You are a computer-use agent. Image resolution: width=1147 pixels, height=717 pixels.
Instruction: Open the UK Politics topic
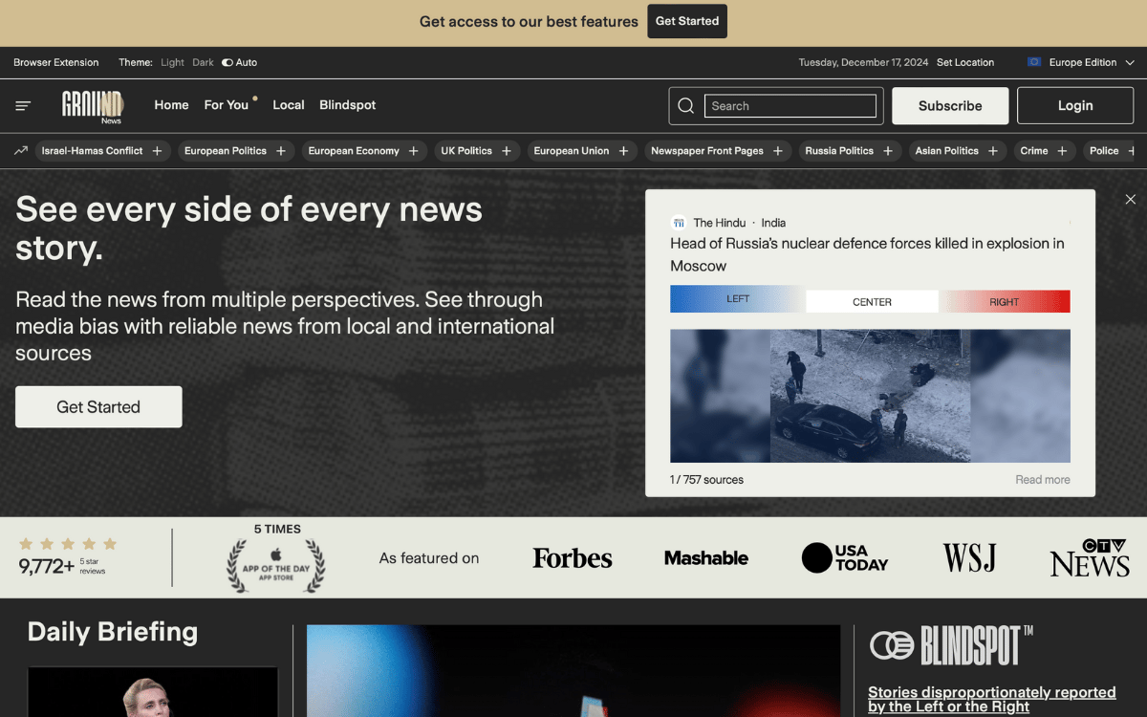466,151
